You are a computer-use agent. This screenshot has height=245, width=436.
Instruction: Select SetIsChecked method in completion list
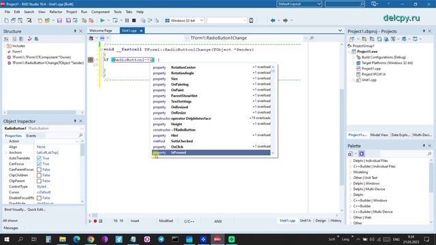[x=211, y=141]
